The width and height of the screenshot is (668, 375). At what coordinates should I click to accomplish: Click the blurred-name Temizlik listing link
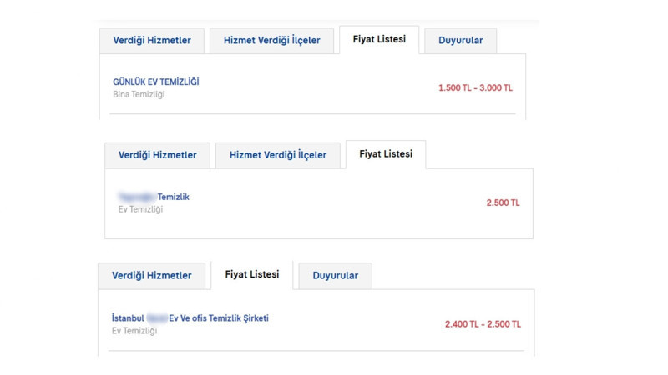[154, 197]
